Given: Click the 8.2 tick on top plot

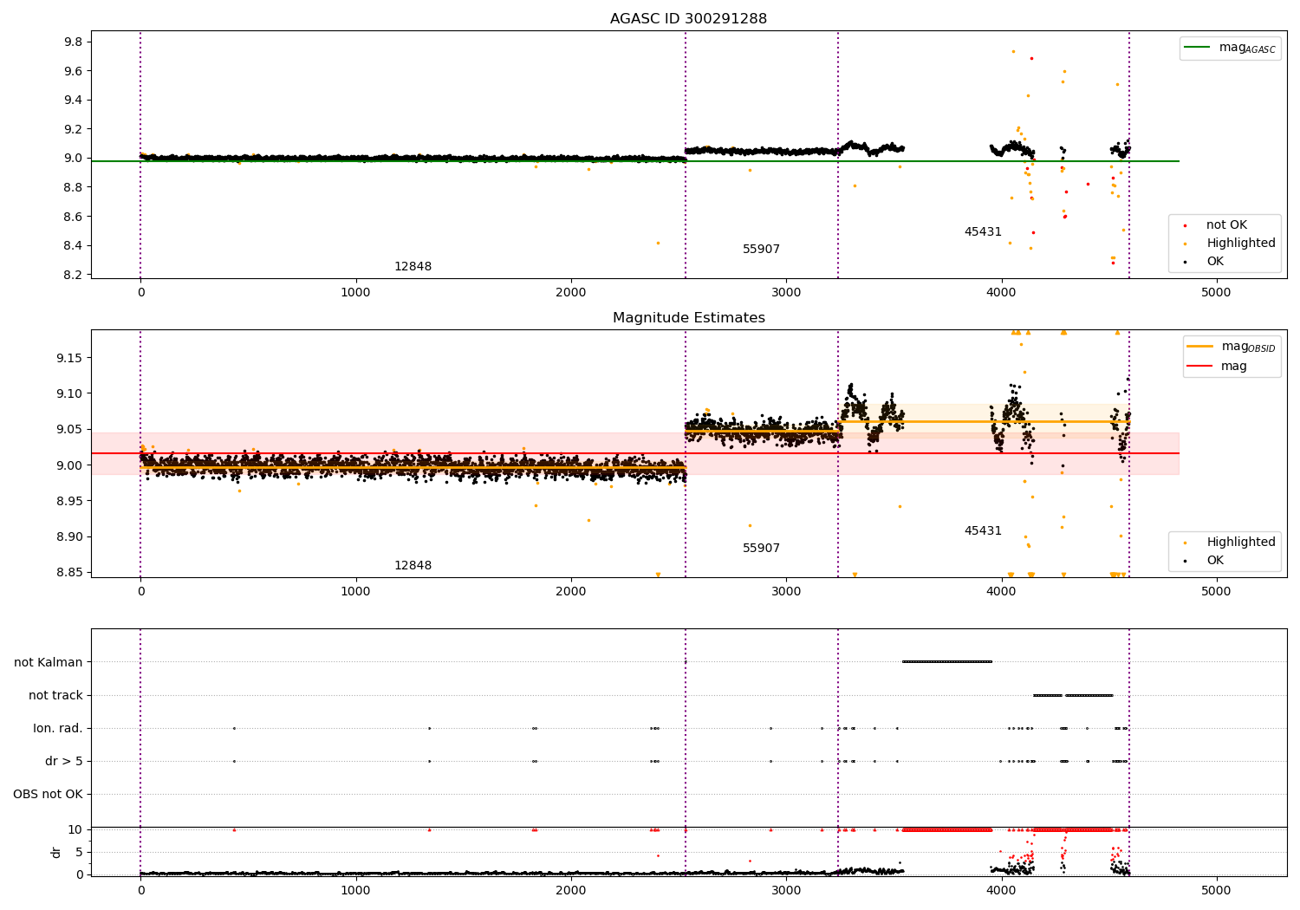Looking at the screenshot, I should [x=74, y=275].
